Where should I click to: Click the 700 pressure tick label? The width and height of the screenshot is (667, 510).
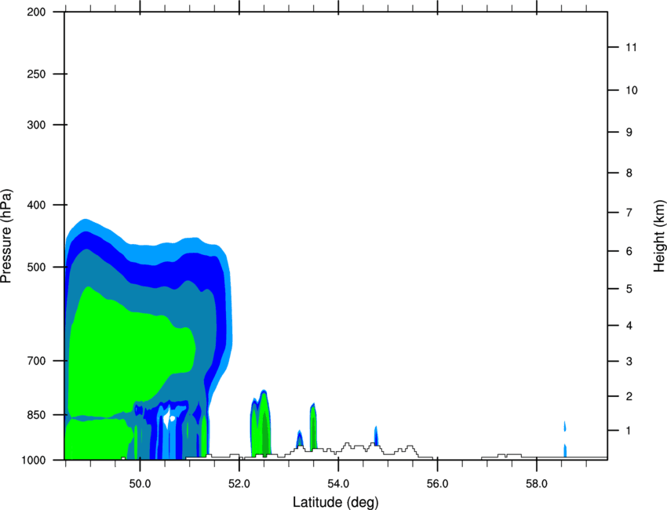tap(36, 361)
